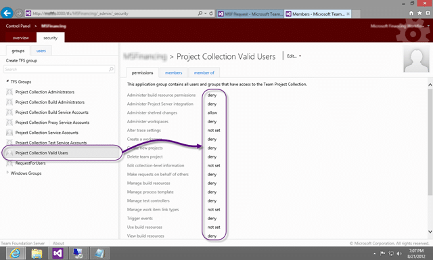Expand the Windows Groups tree section
This screenshot has height=260, width=433.
tap(7, 173)
